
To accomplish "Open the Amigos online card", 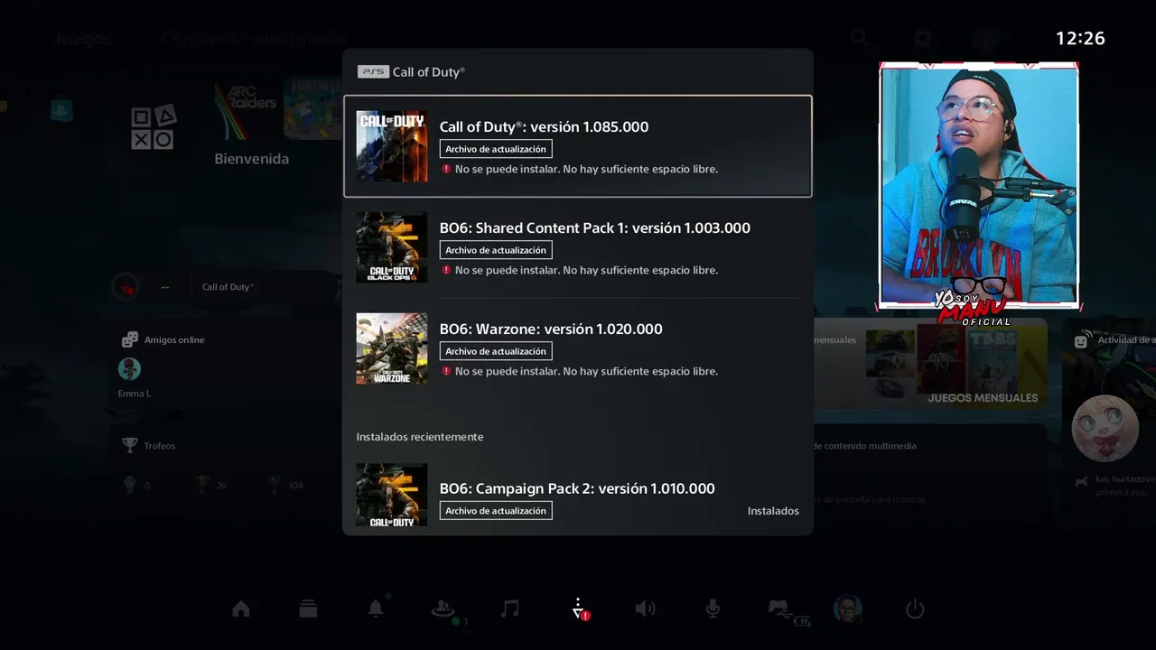I will [226, 366].
